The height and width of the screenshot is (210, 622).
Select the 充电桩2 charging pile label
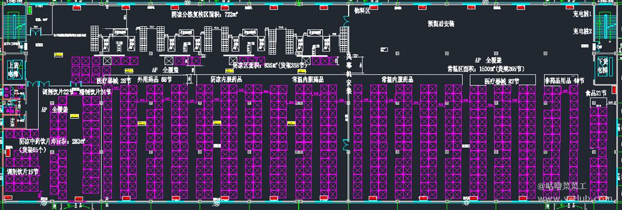[582, 31]
